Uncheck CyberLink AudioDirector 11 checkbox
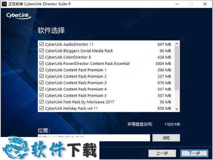This screenshot has height=160, width=213. (x=42, y=44)
